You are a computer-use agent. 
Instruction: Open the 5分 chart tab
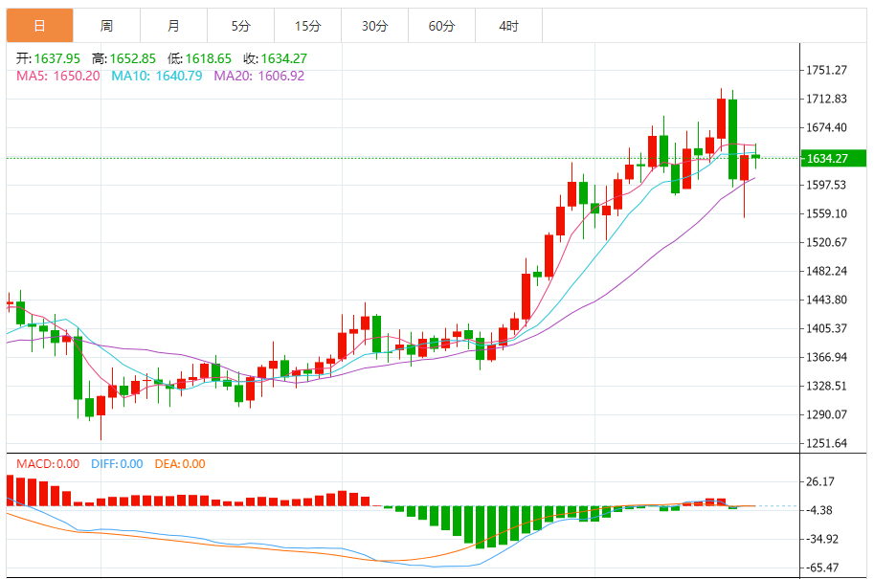click(x=240, y=26)
